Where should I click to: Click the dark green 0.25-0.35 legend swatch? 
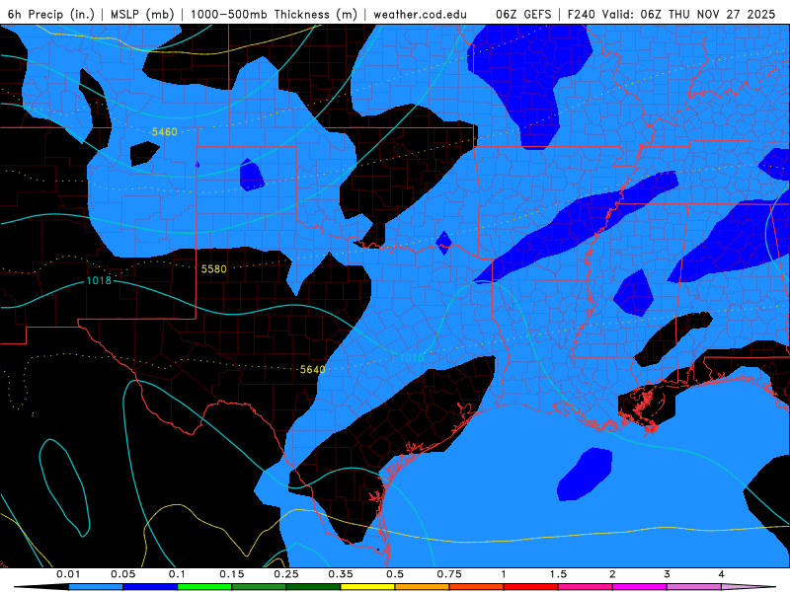point(313,587)
